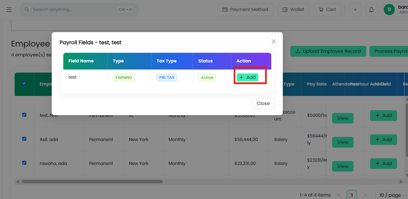Click the $23,231.00 salary cell
This screenshot has width=408, height=199.
[x=245, y=164]
